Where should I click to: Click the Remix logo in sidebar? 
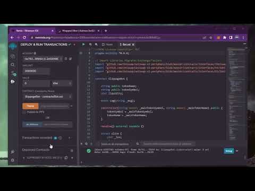pyautogui.click(x=13, y=47)
